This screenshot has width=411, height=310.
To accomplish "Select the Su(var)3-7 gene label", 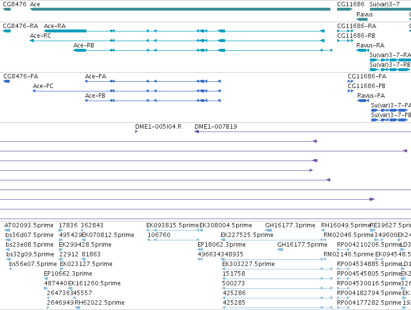I will pos(384,4).
